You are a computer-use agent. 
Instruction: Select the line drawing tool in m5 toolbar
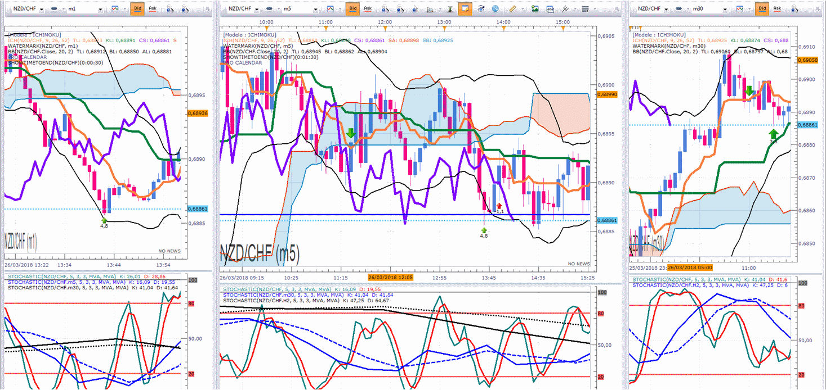(565, 9)
